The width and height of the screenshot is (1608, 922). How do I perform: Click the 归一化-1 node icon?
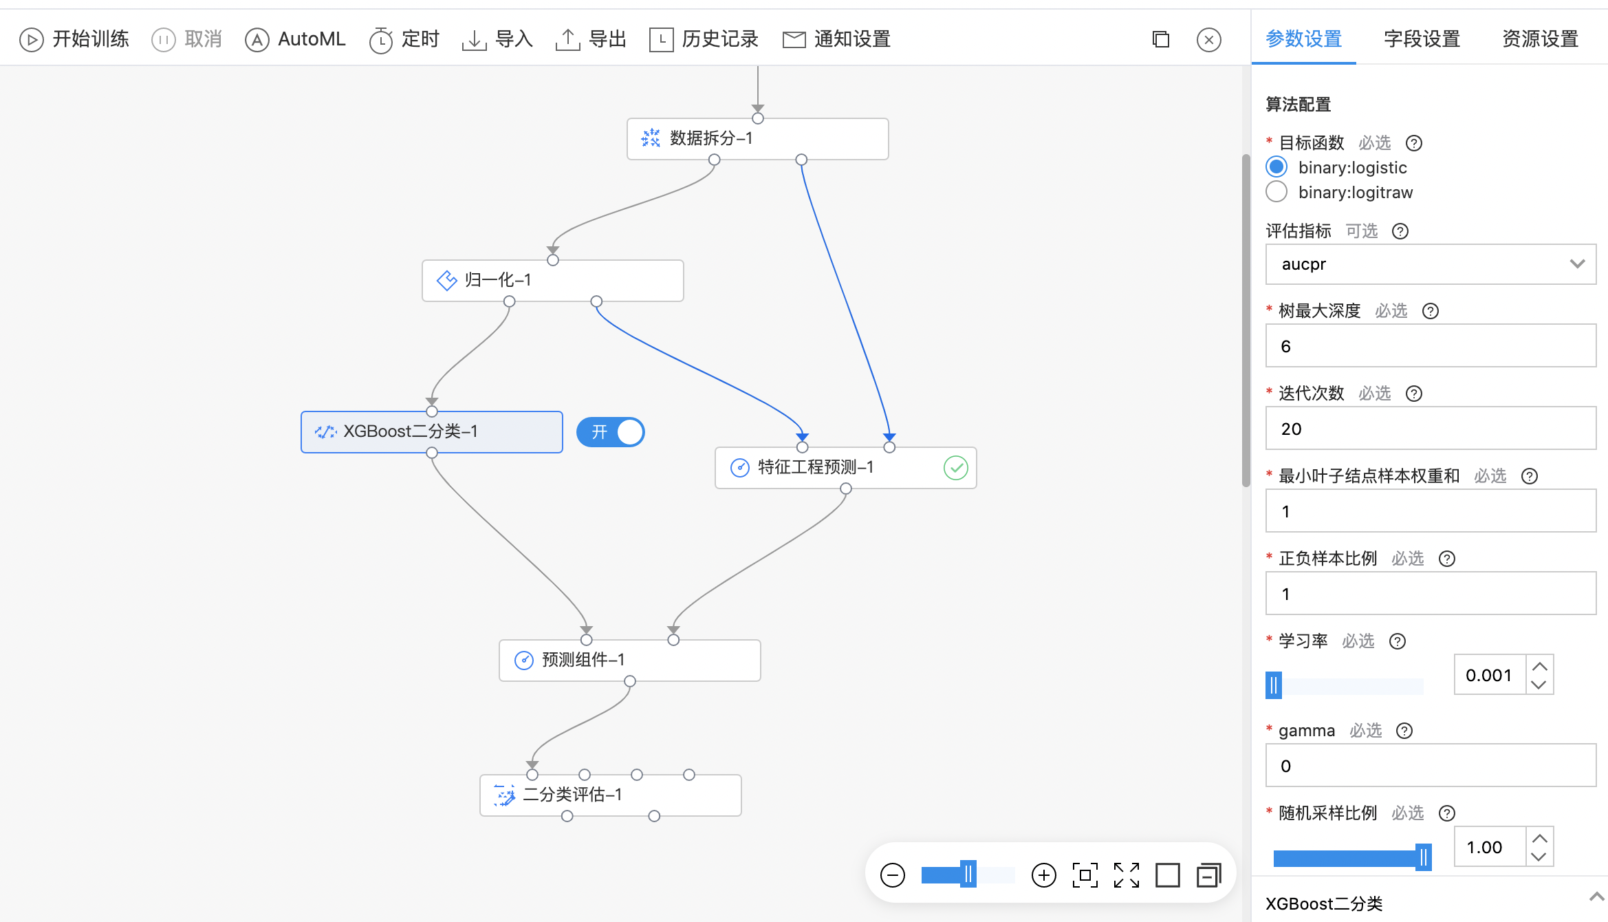coord(447,280)
